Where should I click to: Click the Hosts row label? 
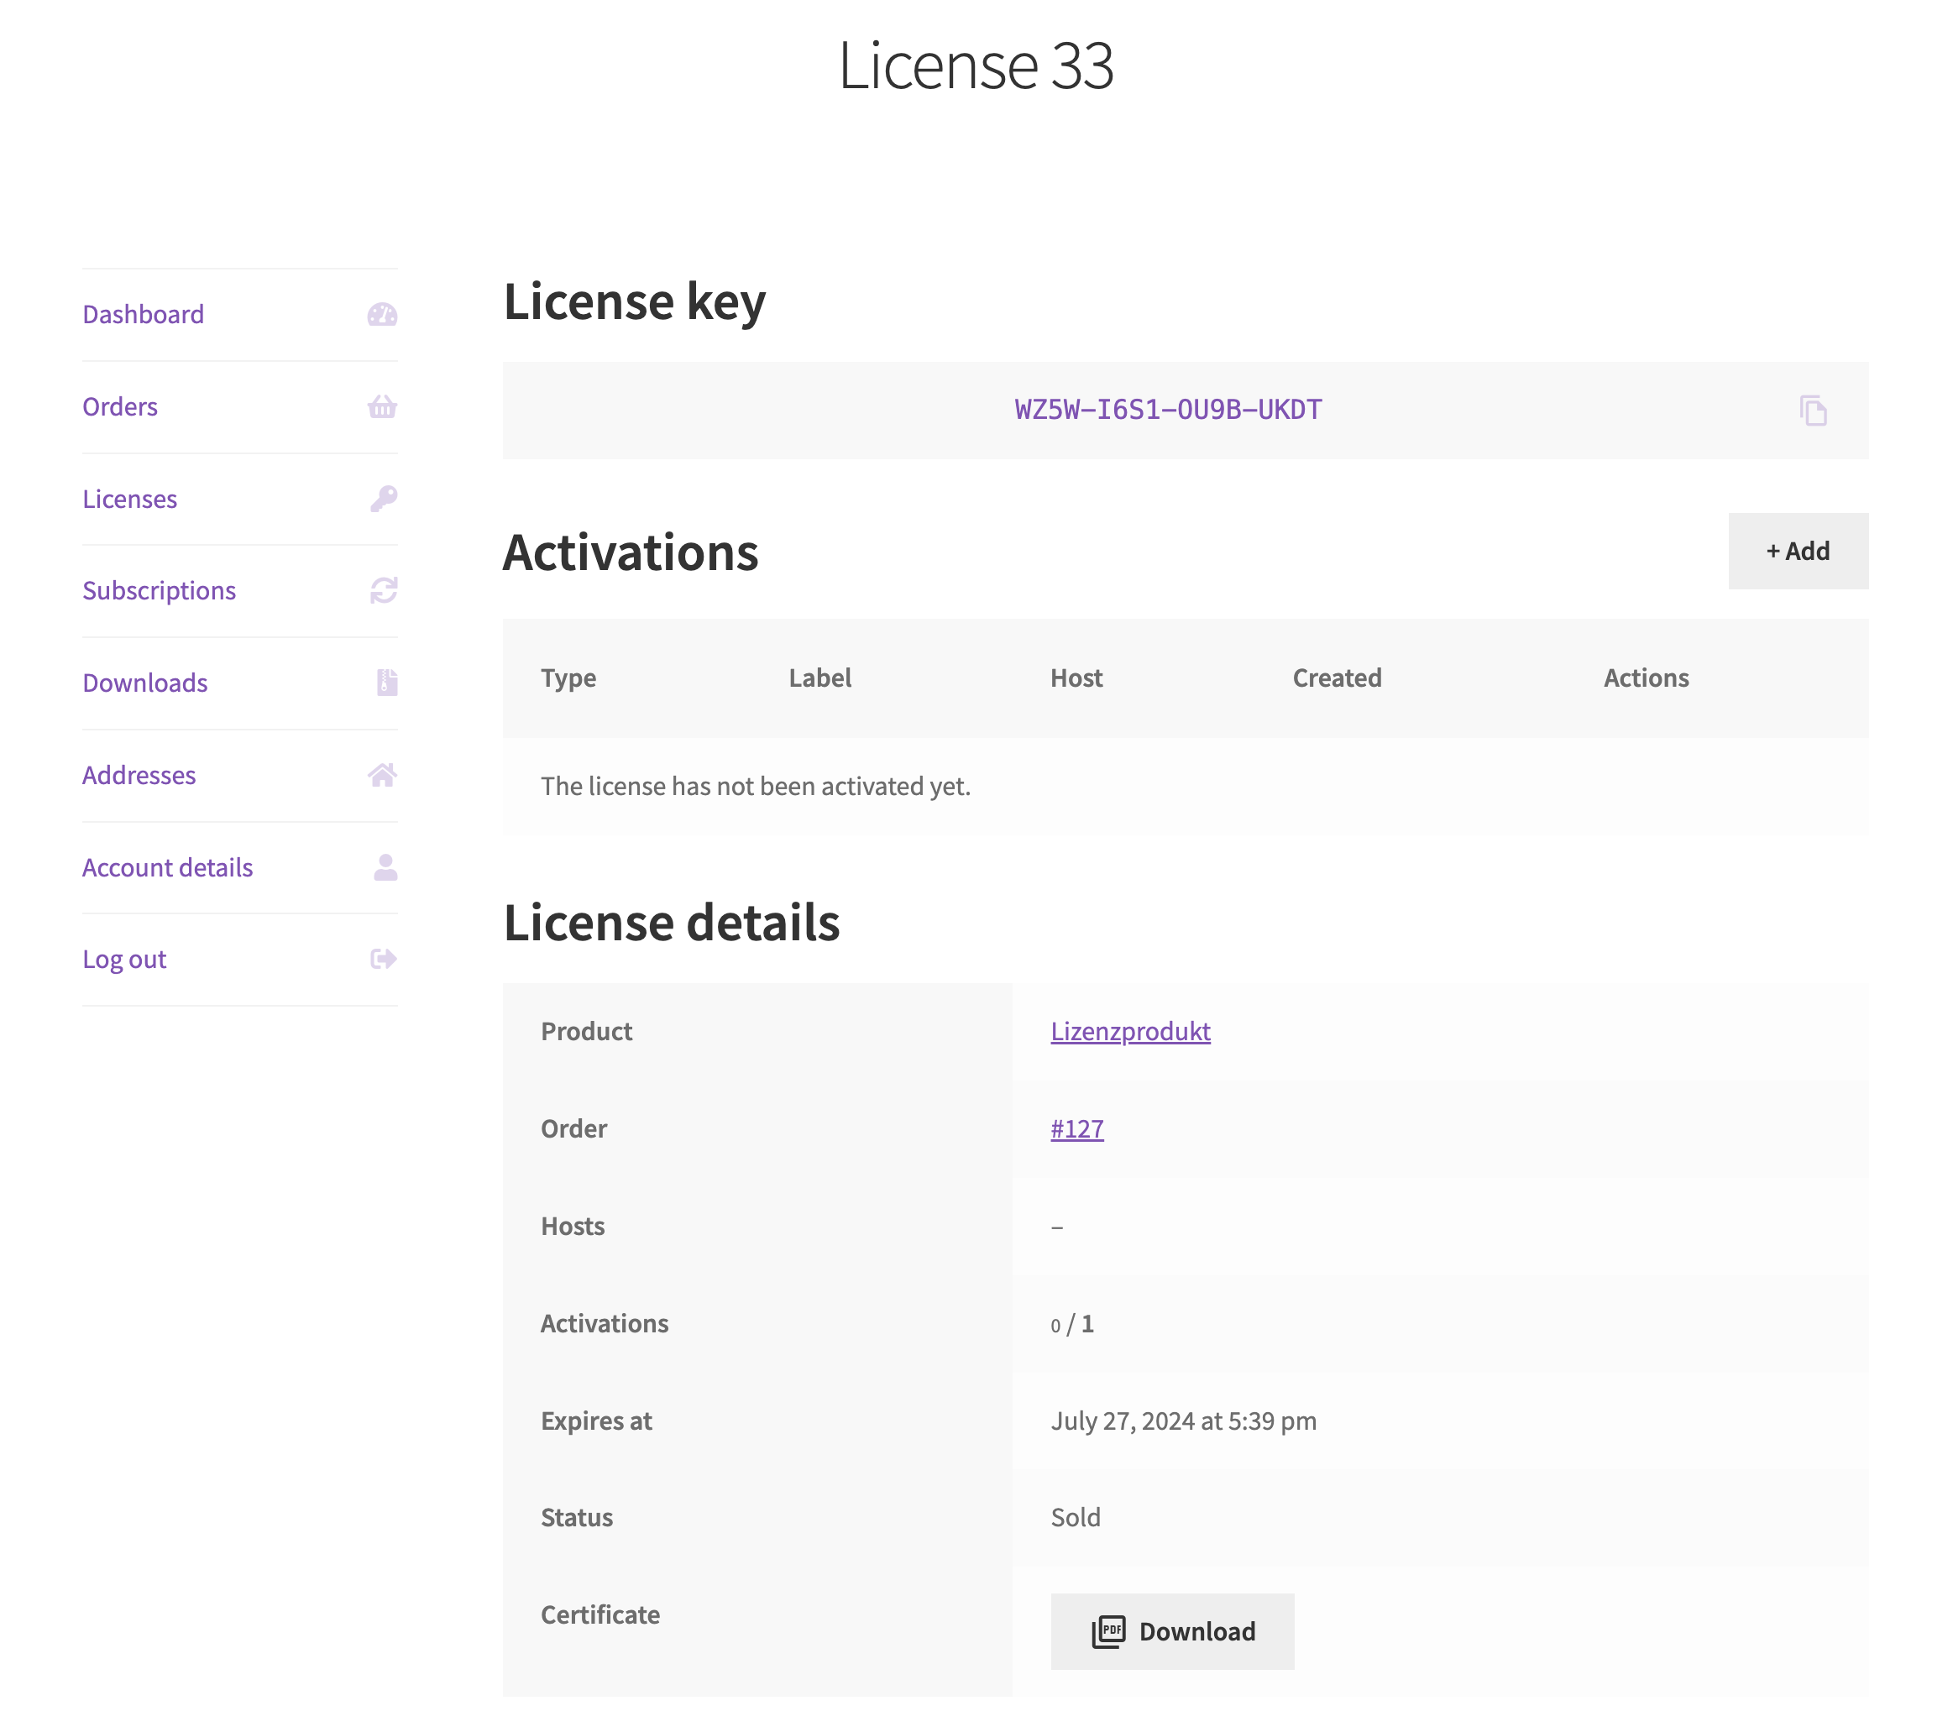[x=573, y=1226]
